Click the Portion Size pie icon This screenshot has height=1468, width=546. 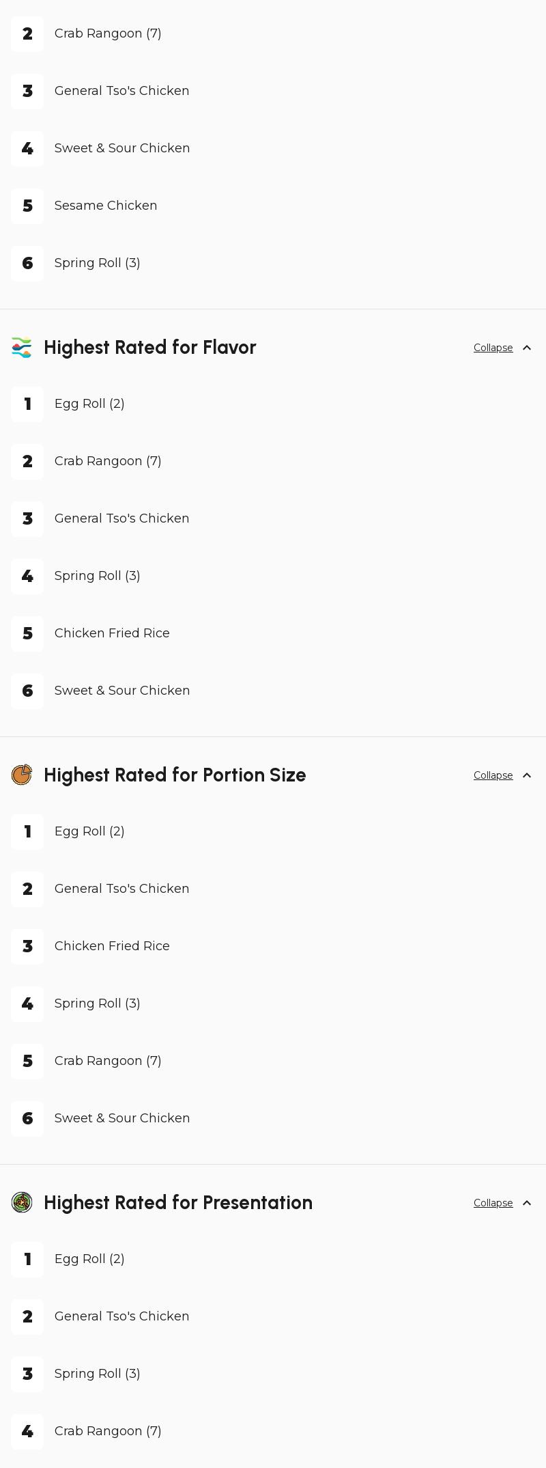point(22,775)
